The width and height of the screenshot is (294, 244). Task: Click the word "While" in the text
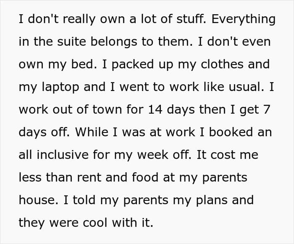click(92, 132)
